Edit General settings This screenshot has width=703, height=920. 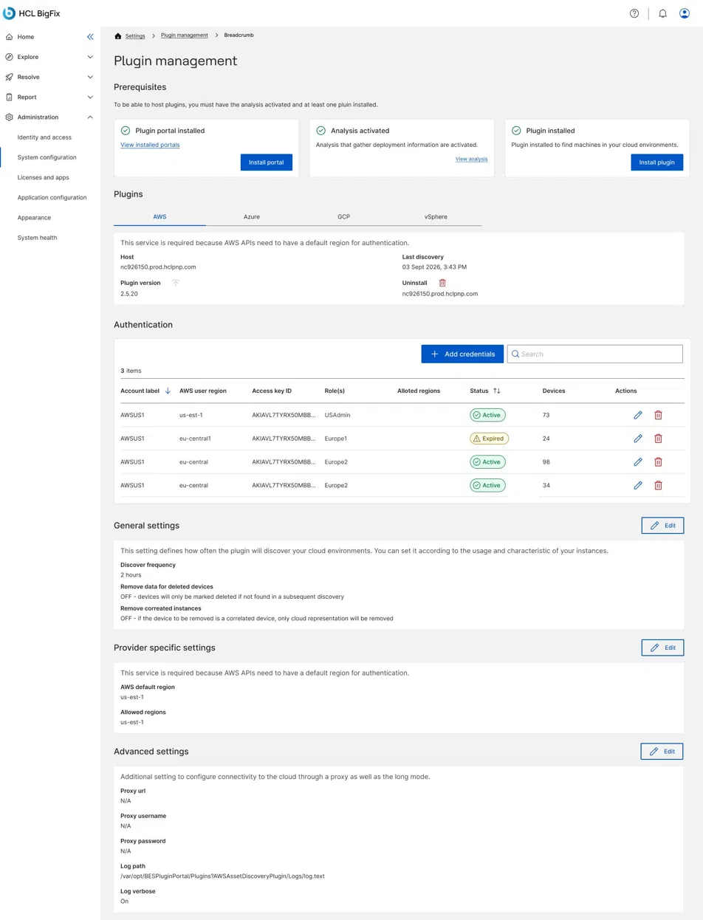click(662, 525)
